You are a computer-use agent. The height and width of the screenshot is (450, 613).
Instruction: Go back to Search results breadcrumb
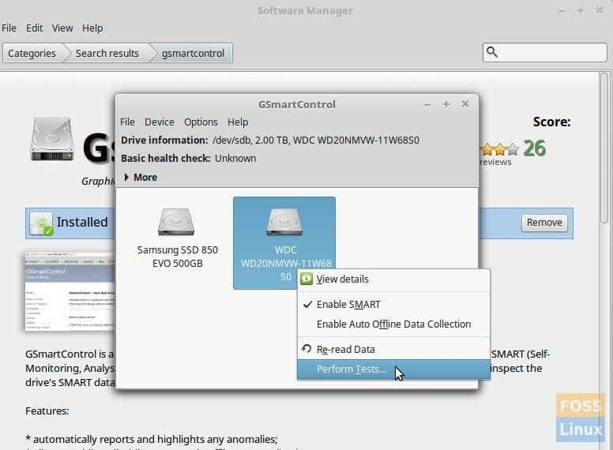(x=107, y=53)
